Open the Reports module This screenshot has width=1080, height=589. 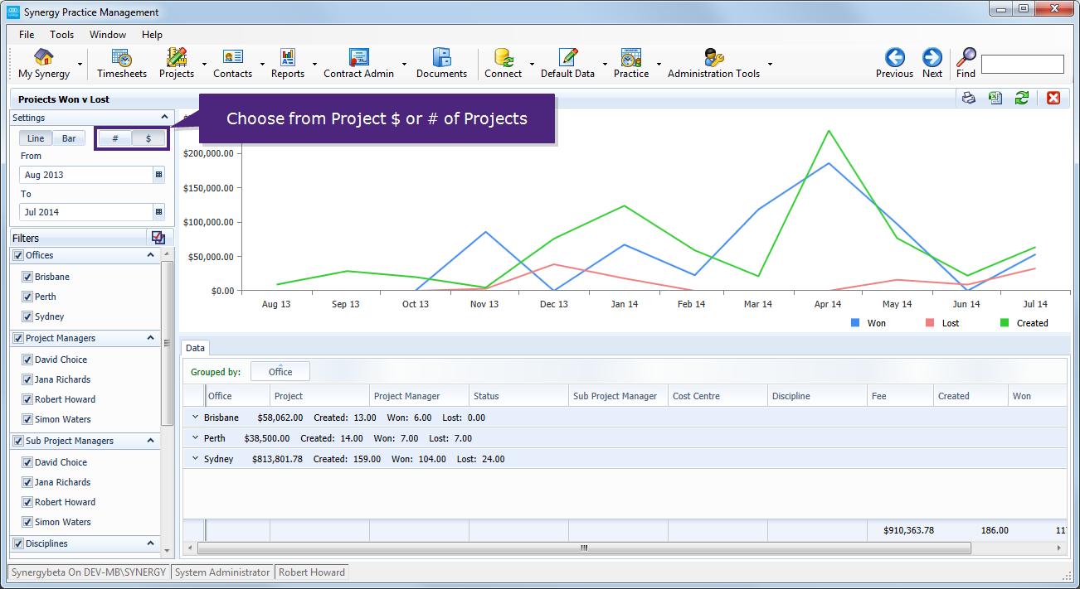tap(286, 63)
